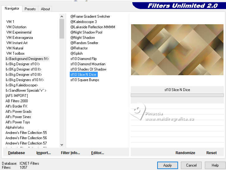Select &<BKg Designer sf10 II> category
This screenshot has height=170, width=226.
pos(23,69)
